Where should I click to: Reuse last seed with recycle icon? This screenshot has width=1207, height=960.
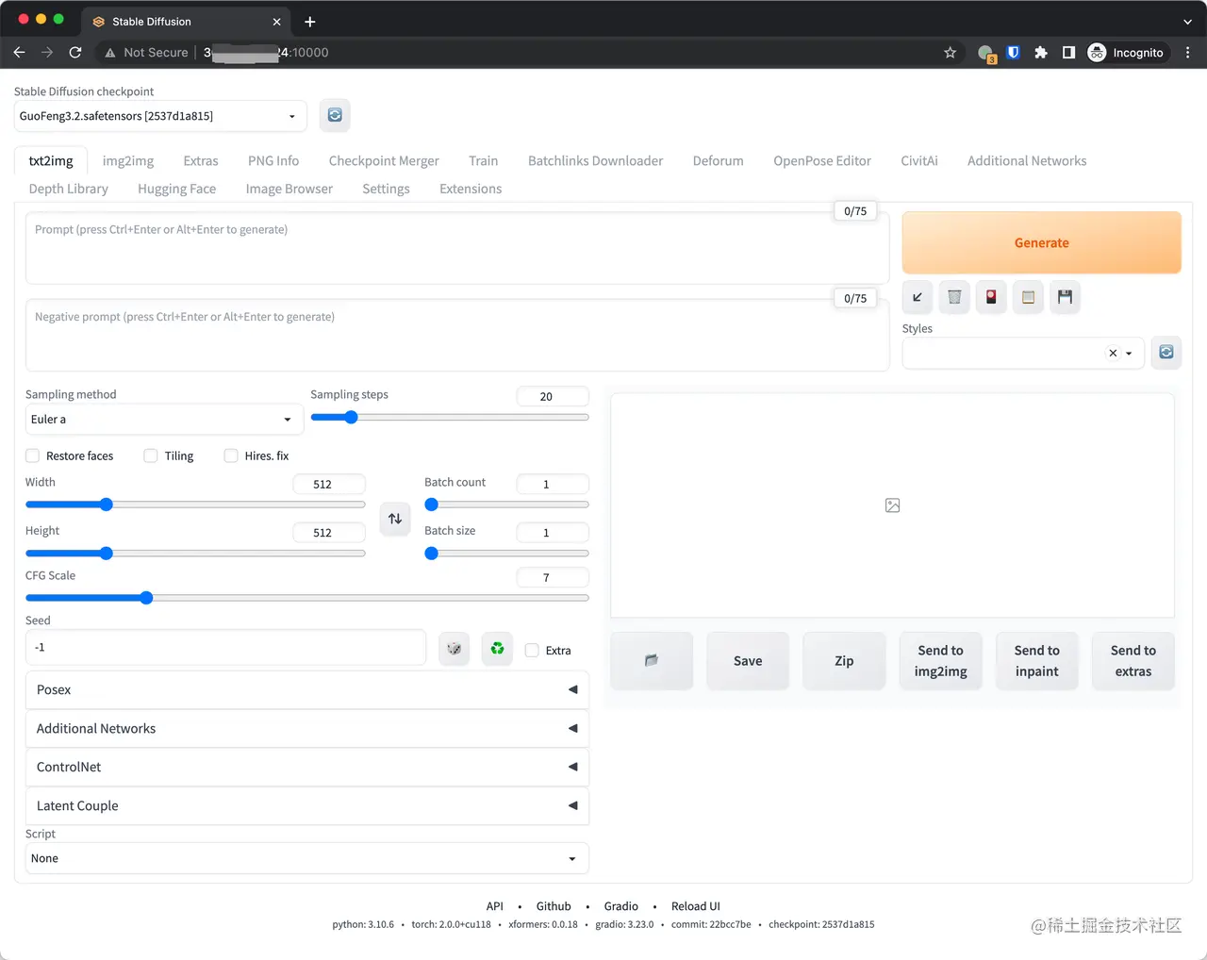(x=497, y=649)
